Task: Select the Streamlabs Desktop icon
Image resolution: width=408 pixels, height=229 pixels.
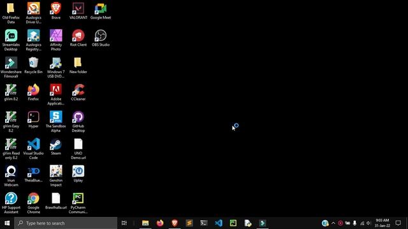Action: pyautogui.click(x=11, y=40)
